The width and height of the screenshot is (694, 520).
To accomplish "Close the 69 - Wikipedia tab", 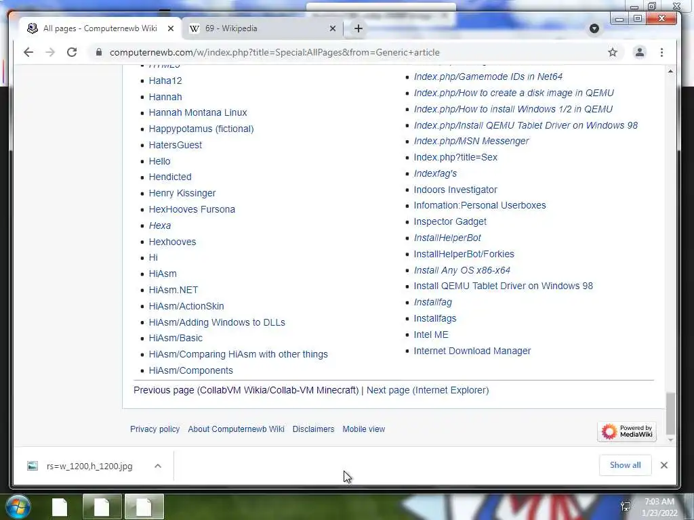I will [333, 28].
